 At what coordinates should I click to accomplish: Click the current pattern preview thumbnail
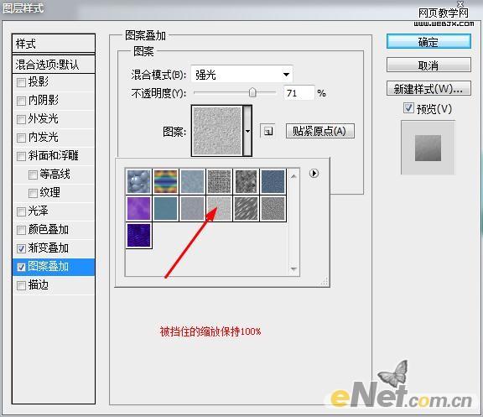point(217,131)
